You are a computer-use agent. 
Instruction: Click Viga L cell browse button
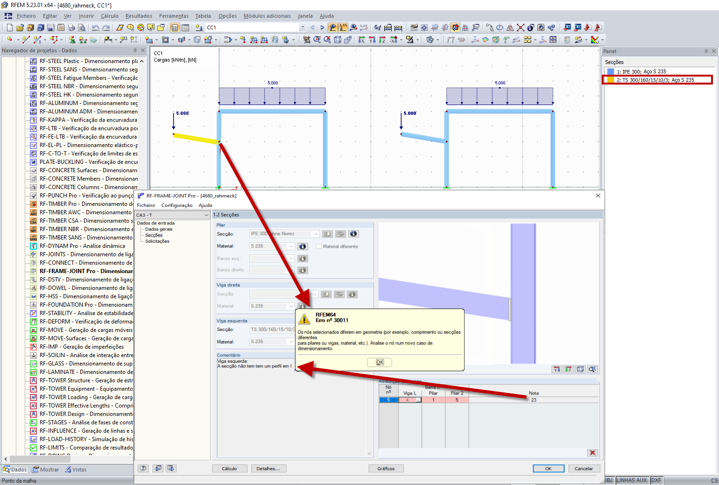pyautogui.click(x=418, y=400)
